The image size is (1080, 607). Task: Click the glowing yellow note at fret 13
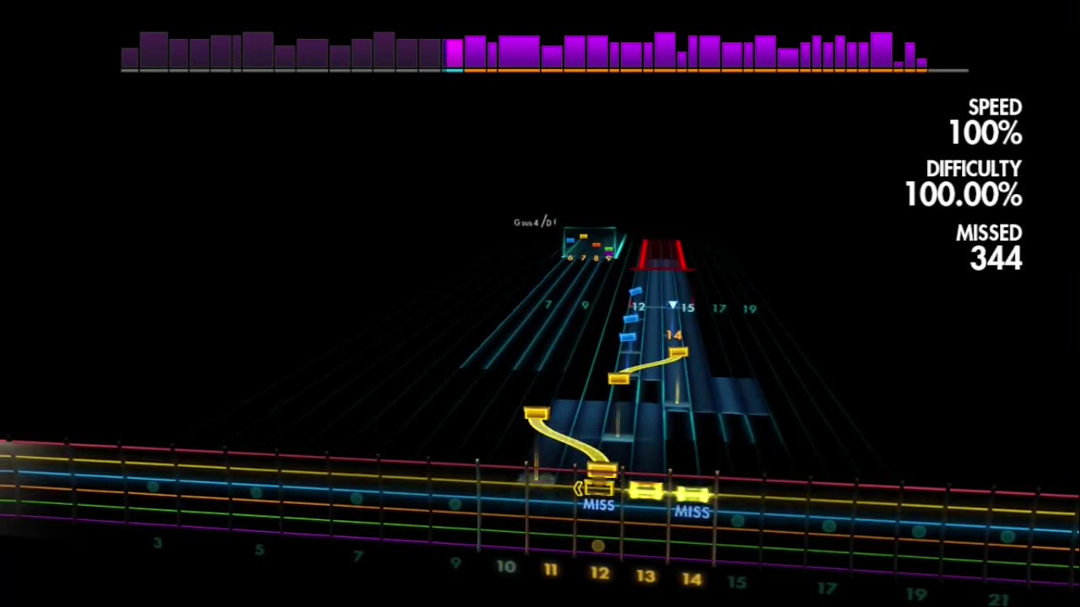(645, 491)
